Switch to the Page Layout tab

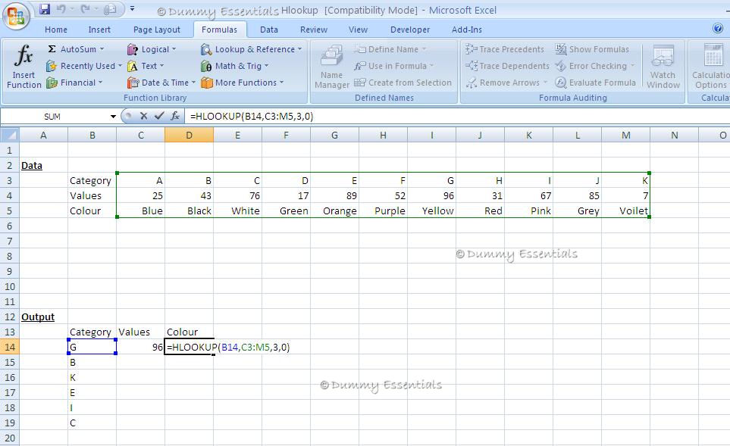156,30
